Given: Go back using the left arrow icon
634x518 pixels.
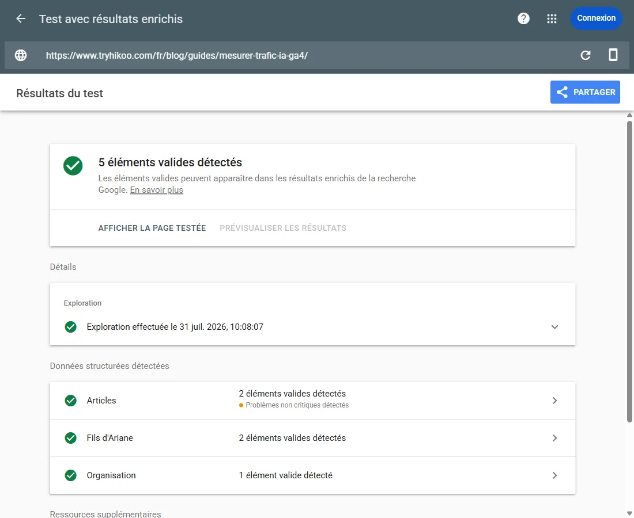Looking at the screenshot, I should tap(21, 18).
